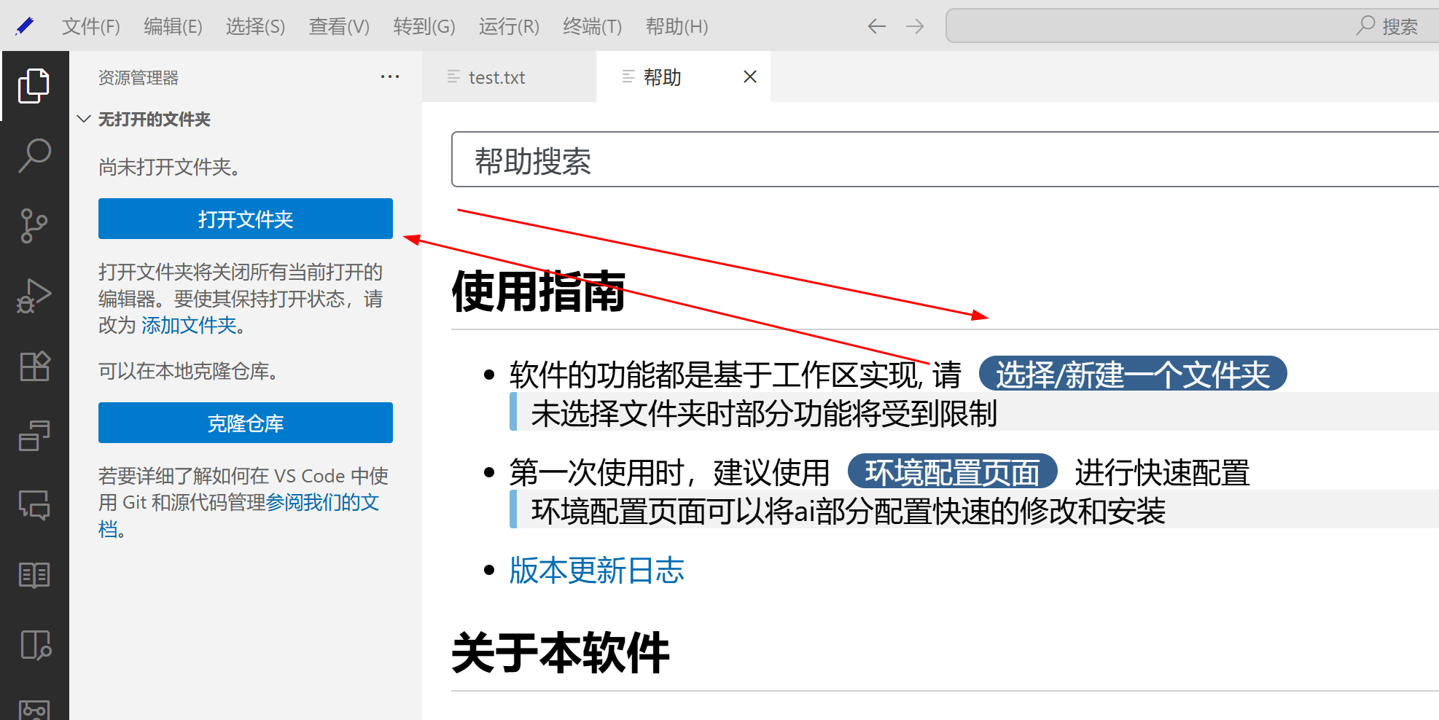Open the 终端(T) menu

[x=592, y=27]
